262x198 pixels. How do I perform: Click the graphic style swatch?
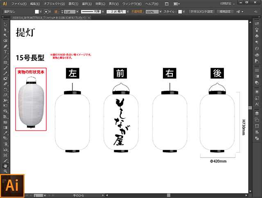click(180, 12)
